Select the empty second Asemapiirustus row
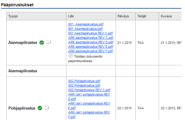Viewport: 185px width, 120px height. 94,71
